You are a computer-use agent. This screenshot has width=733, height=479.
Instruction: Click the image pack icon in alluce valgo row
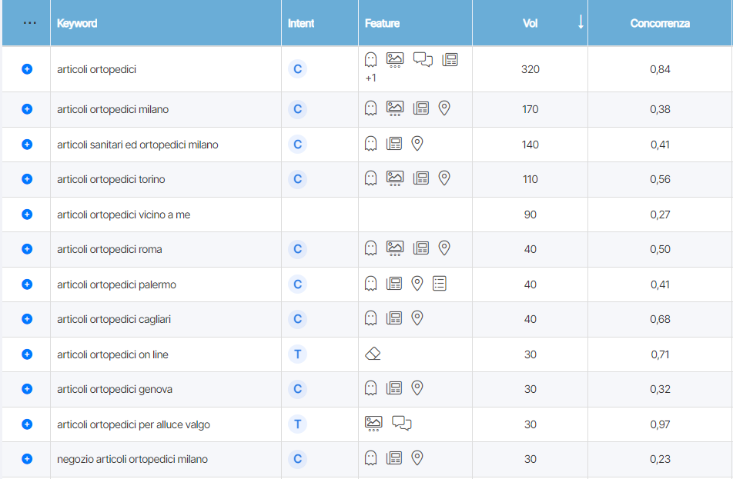click(x=373, y=423)
